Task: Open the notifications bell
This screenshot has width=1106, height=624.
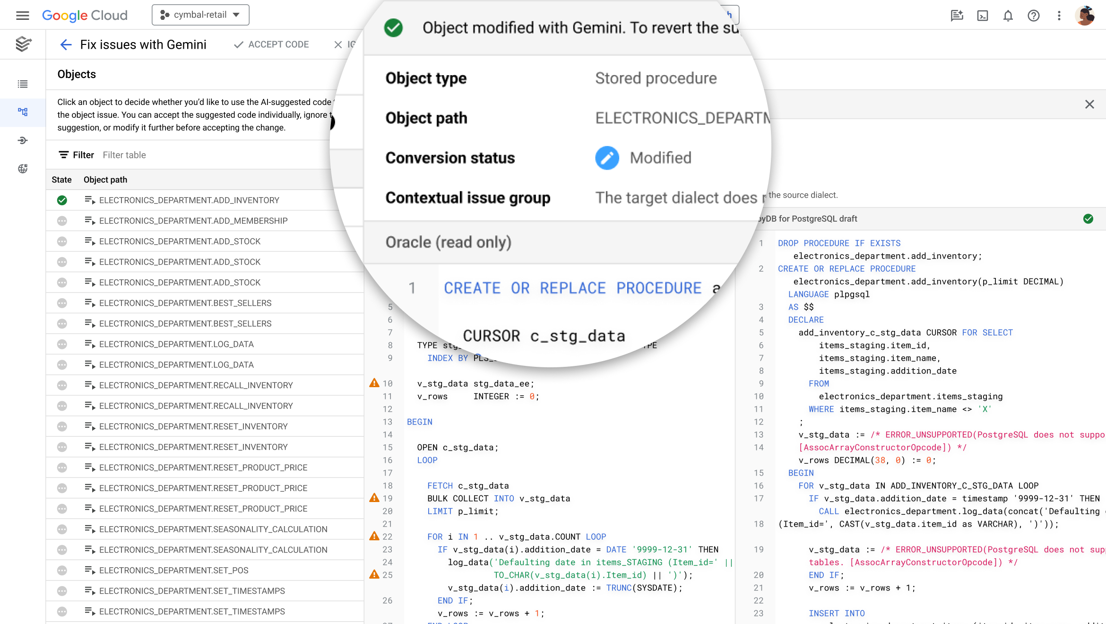Action: pyautogui.click(x=1008, y=16)
